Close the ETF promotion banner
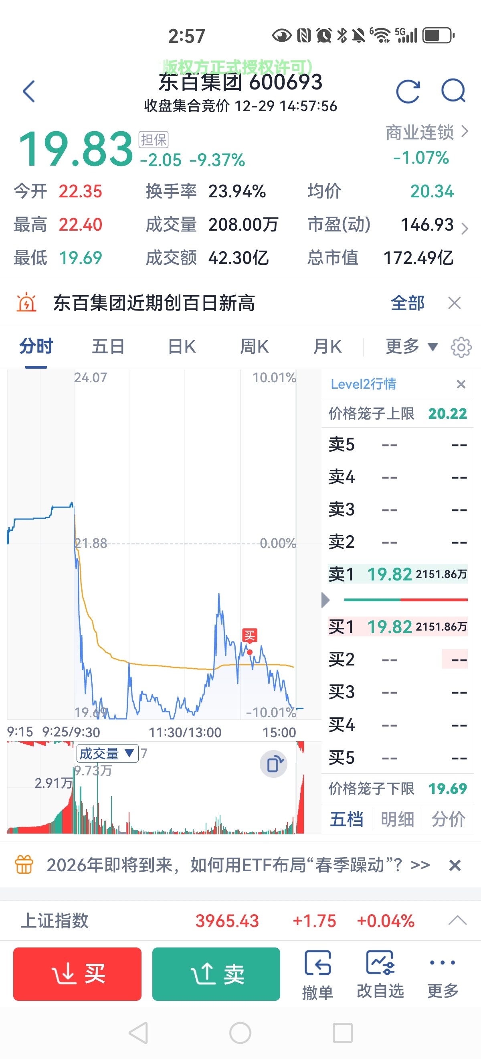The height and width of the screenshot is (1059, 481). [x=455, y=865]
